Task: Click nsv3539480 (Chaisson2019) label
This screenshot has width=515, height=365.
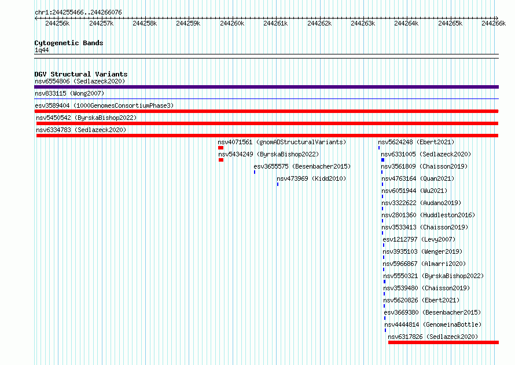Action: tap(426, 288)
